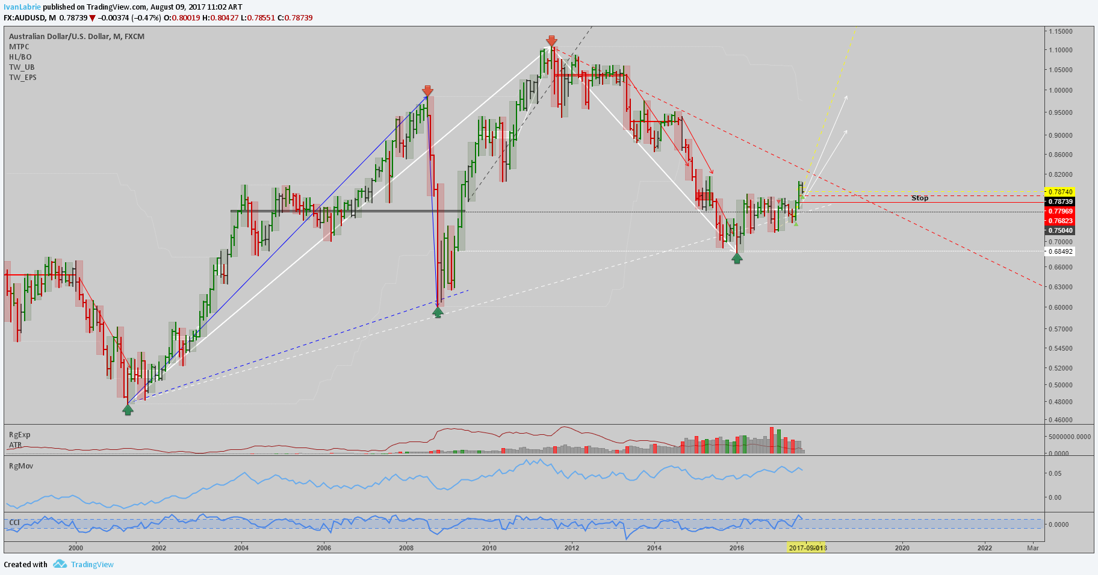Open the TradingView link at bottom
The height and width of the screenshot is (575, 1098).
tap(92, 564)
